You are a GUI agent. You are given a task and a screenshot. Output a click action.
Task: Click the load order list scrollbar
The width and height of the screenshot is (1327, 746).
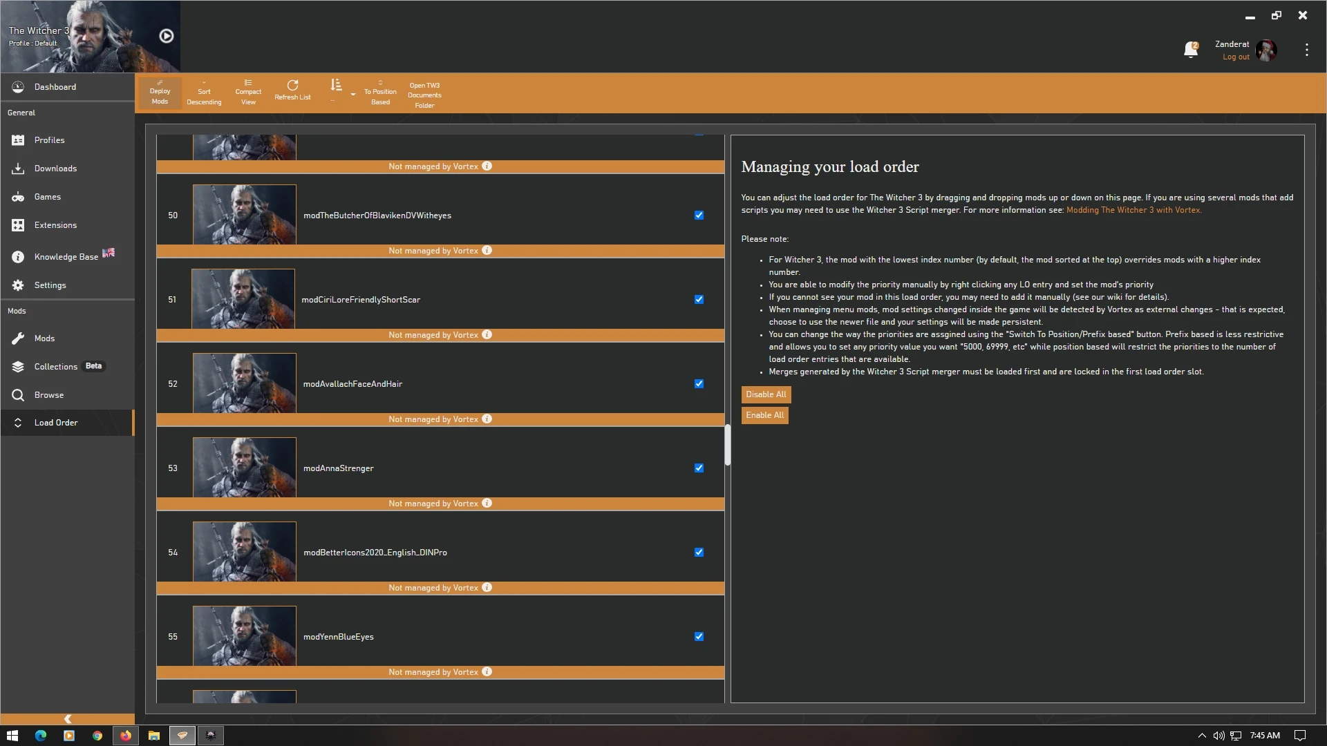pos(727,445)
